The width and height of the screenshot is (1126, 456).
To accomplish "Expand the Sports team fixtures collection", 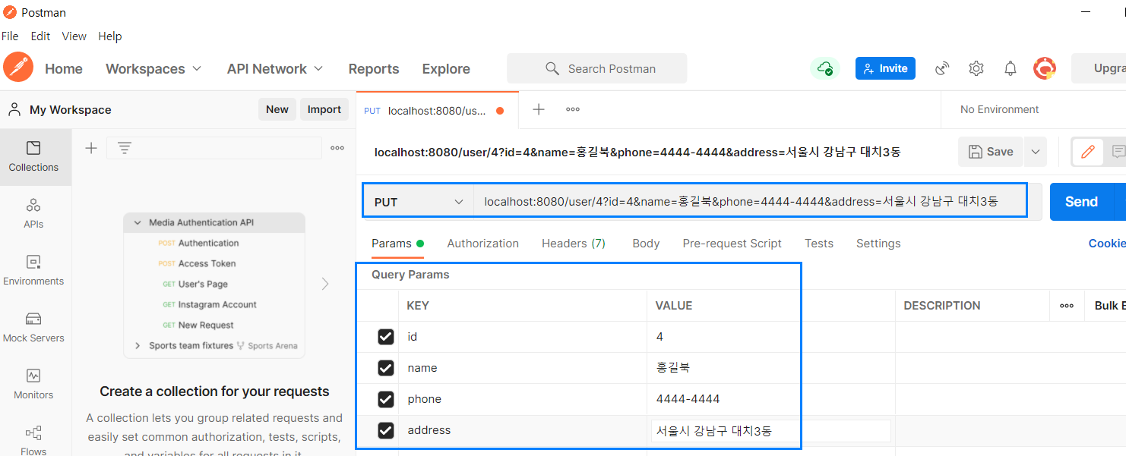I will [x=138, y=345].
